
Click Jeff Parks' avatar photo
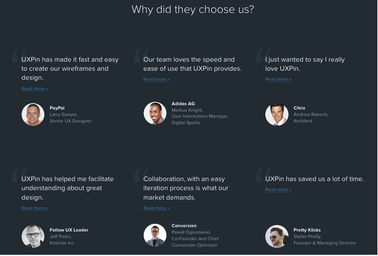coord(33,237)
